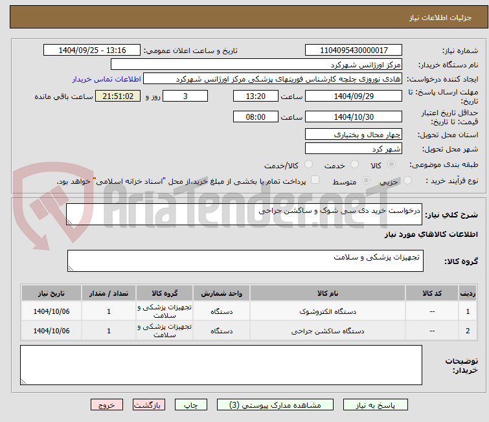
Task: Click the شرح کلی نیاز description textarea
Action: point(244,214)
